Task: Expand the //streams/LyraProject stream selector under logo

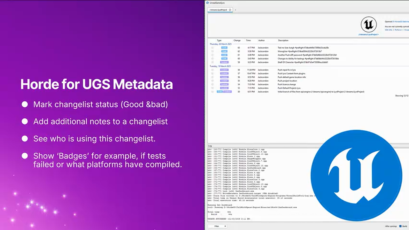Action: 368,34
